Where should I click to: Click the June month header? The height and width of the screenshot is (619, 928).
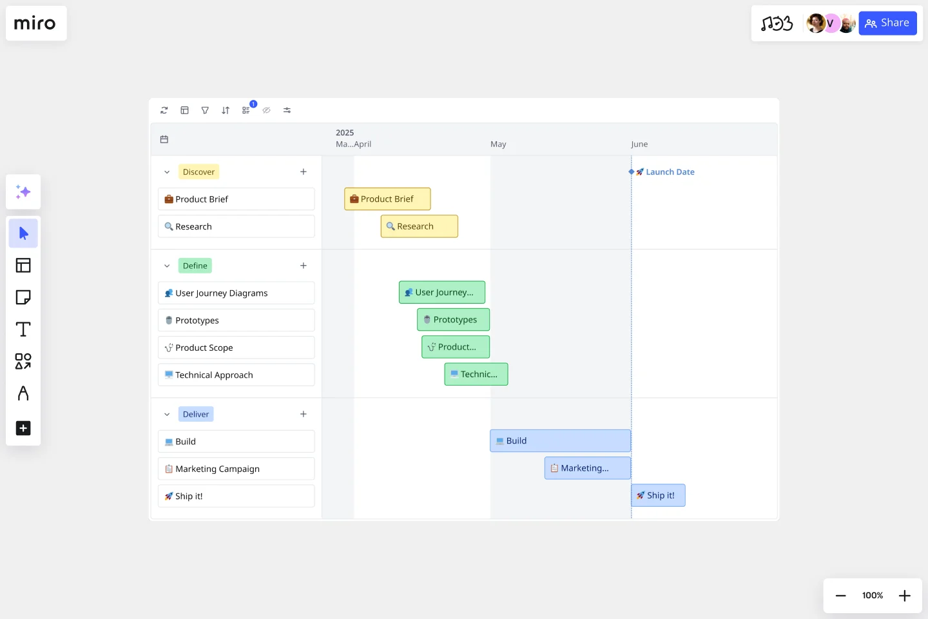639,144
